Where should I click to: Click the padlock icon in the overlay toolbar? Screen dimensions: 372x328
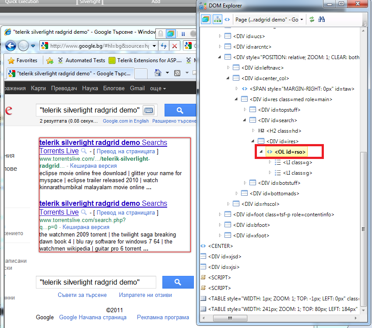(161, 34)
